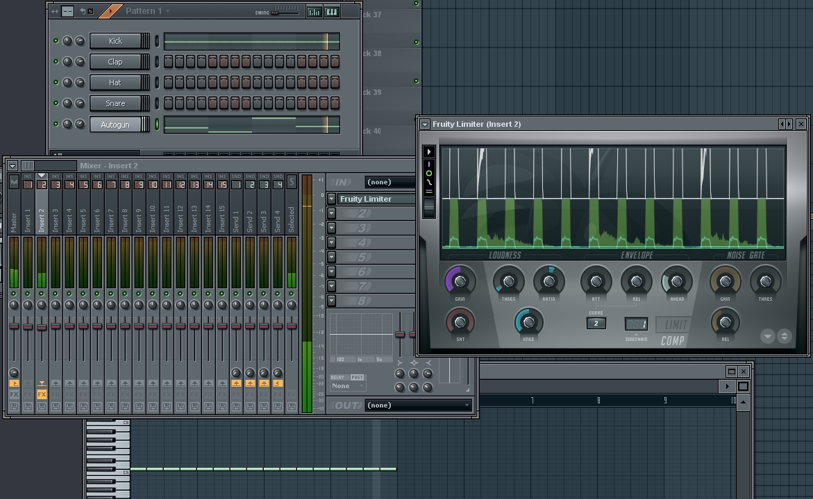Click the undo arrow icon in step sequencer

(x=83, y=11)
